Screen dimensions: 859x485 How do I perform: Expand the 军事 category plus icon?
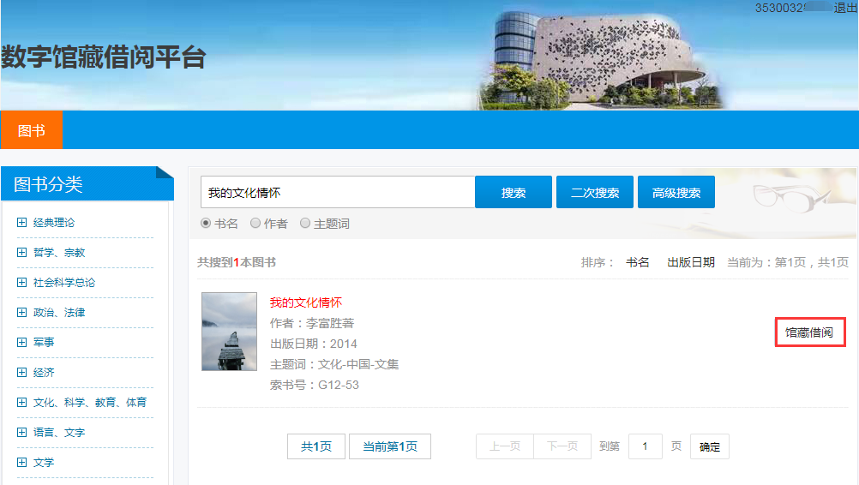pyautogui.click(x=21, y=343)
